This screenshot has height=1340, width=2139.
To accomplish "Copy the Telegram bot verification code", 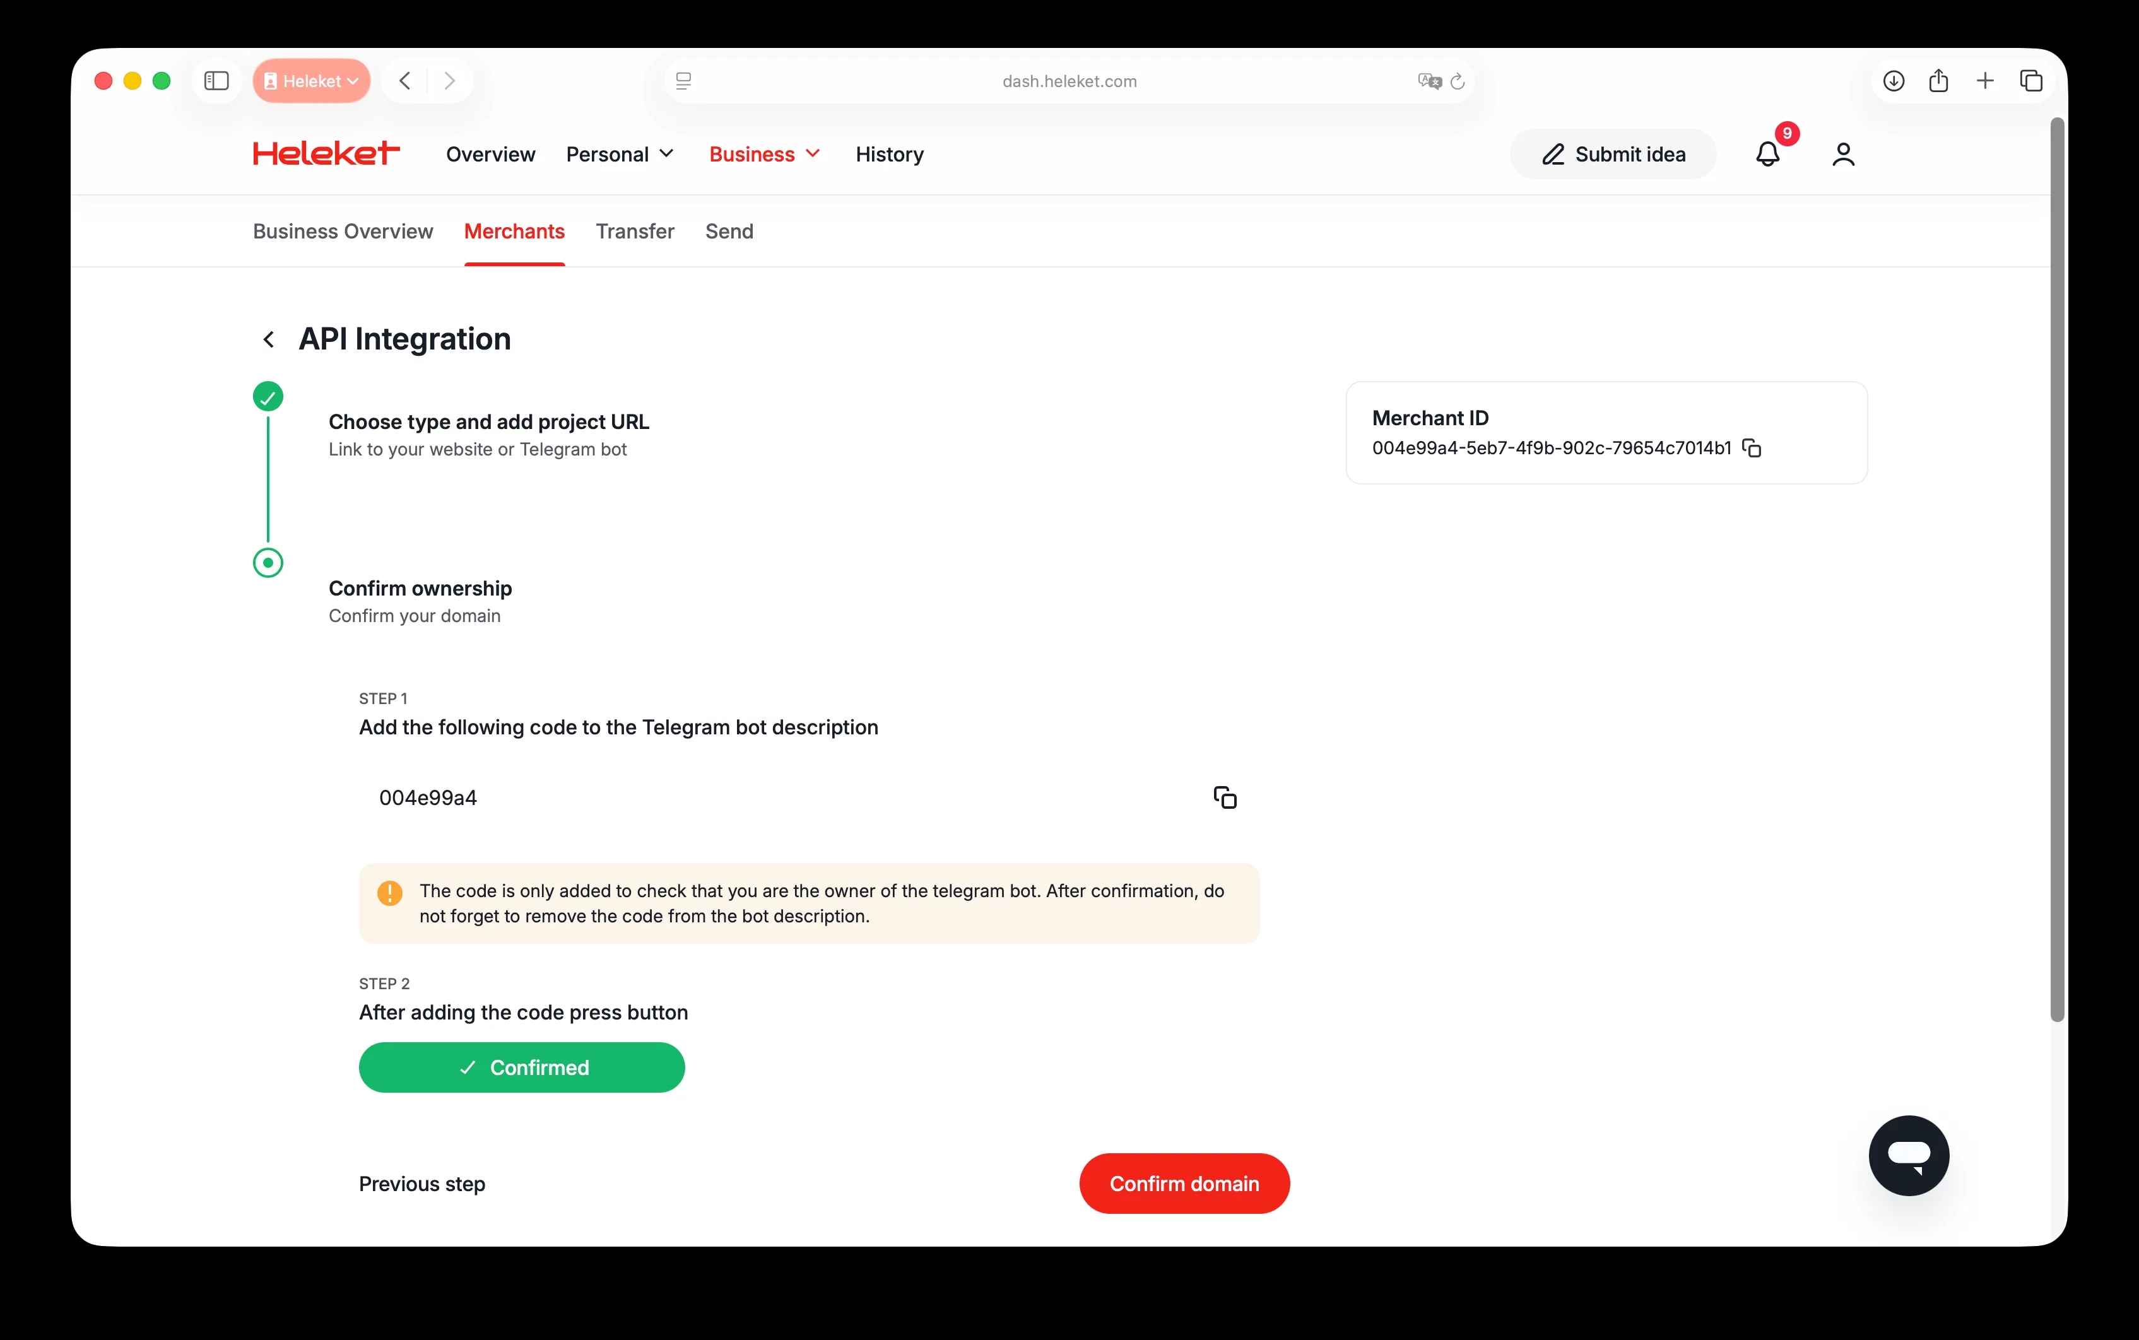I will tap(1225, 797).
